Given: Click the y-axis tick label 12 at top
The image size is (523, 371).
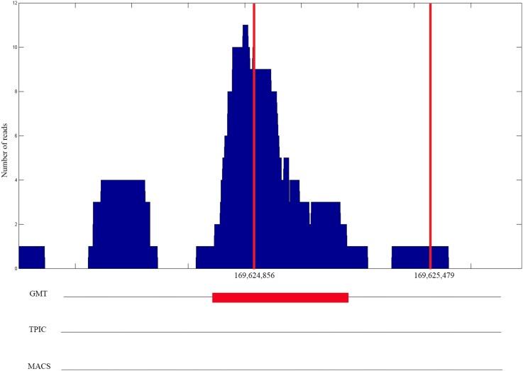Looking at the screenshot, I should (x=13, y=4).
